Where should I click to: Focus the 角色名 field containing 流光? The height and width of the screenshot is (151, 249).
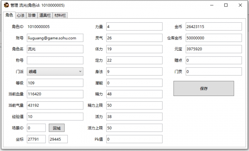[55, 49]
